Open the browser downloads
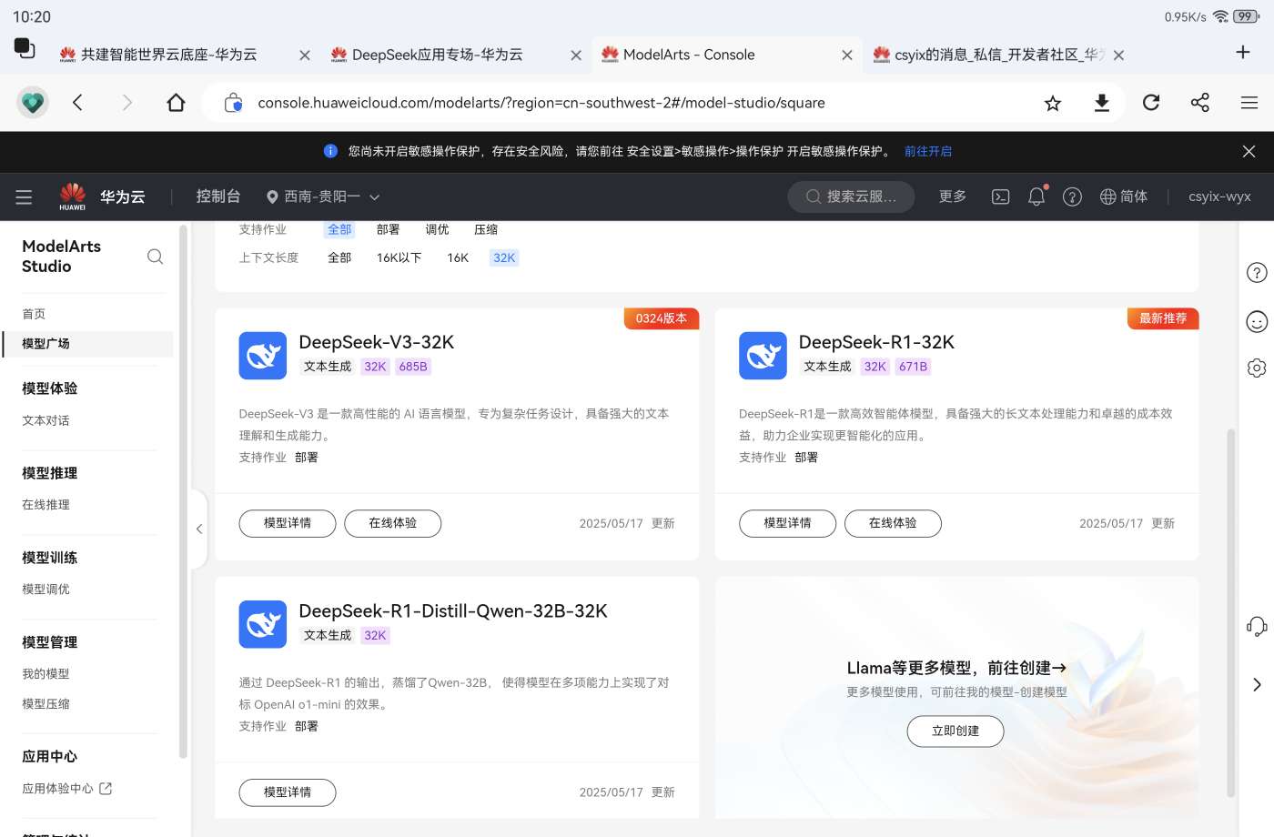 (1102, 103)
